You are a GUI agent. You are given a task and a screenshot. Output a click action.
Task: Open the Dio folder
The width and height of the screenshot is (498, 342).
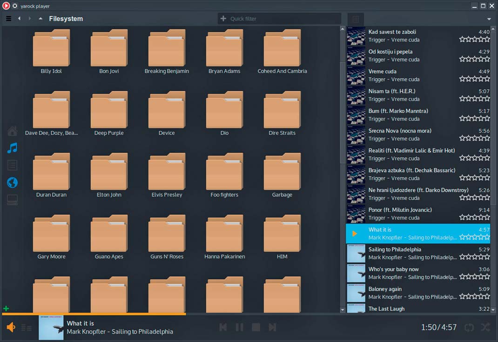(x=224, y=114)
